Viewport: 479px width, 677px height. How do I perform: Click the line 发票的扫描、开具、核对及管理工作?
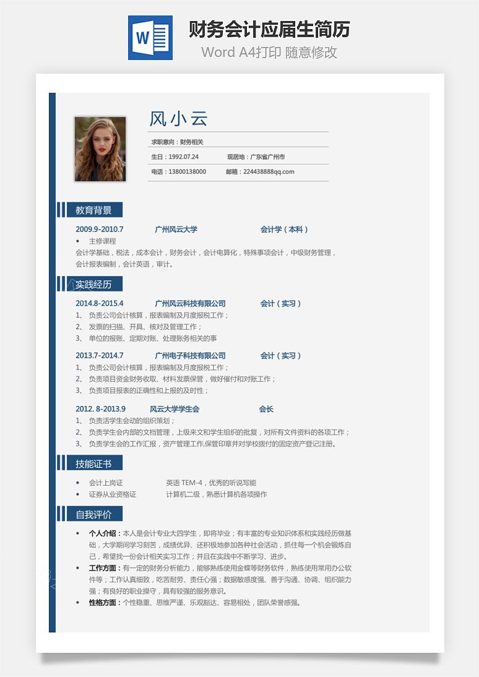pos(145,327)
